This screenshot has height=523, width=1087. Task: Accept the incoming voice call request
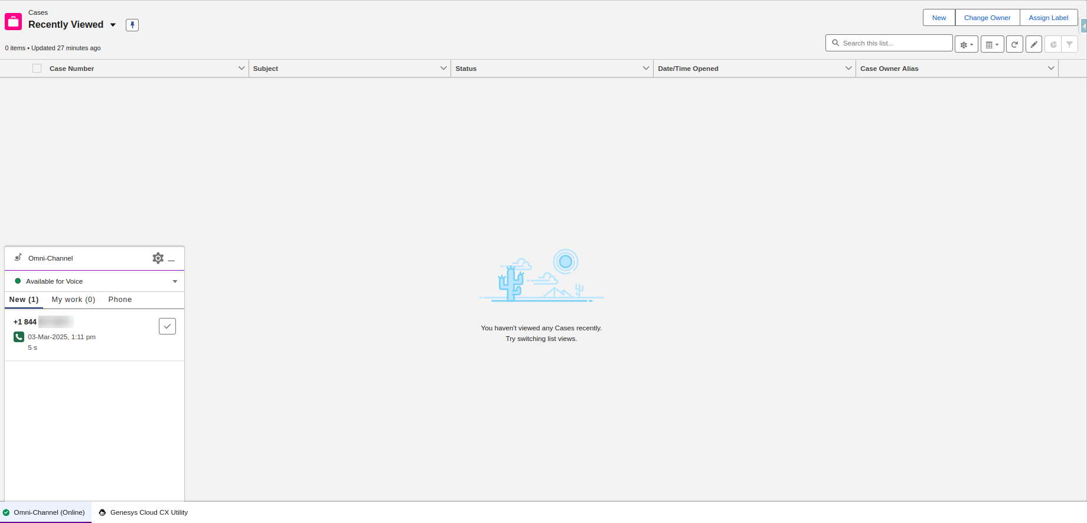point(167,326)
